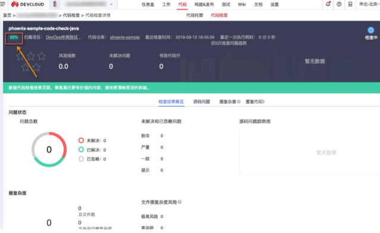Click the help icon beside 重复代码 tab
The width and height of the screenshot is (380, 233).
click(x=264, y=101)
